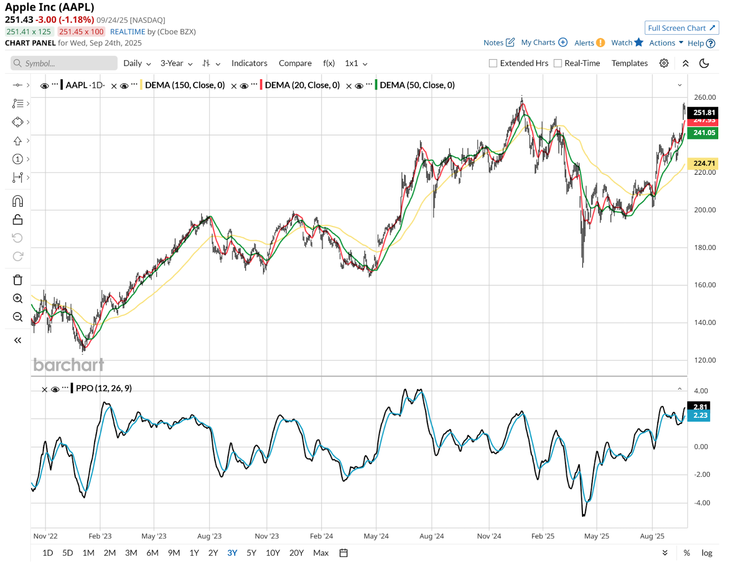Click the Symbol search field
This screenshot has width=738, height=572.
pos(64,63)
